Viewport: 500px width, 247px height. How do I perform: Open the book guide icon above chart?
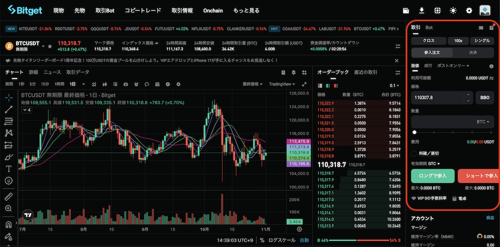(283, 72)
